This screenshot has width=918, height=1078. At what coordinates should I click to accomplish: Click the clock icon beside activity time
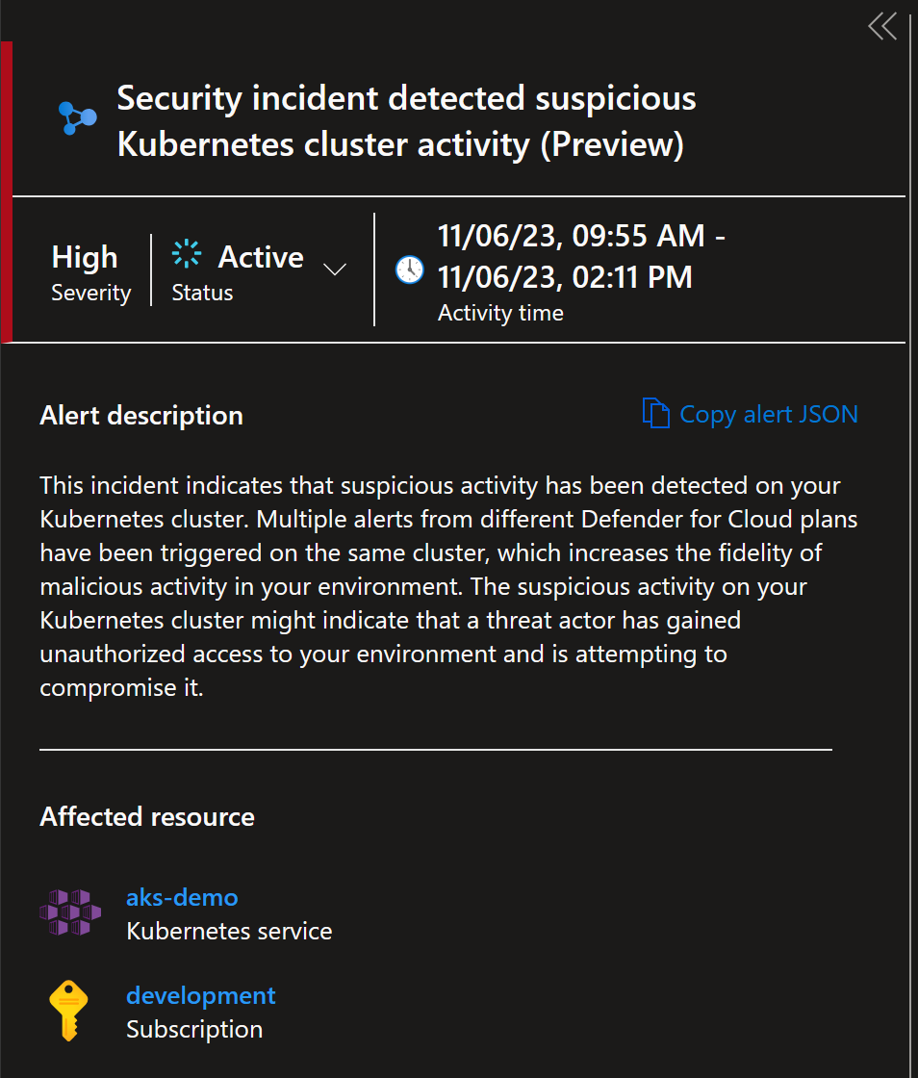point(410,269)
